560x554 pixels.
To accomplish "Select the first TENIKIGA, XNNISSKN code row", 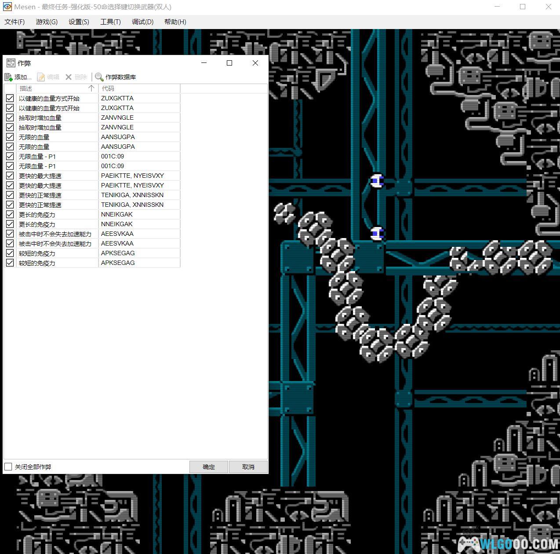I will coord(132,195).
